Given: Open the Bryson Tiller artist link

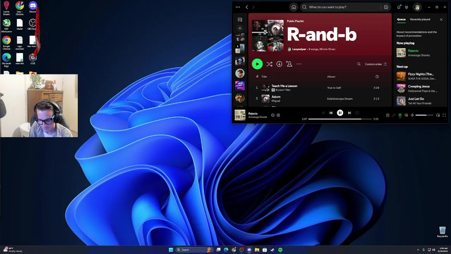Looking at the screenshot, I should coord(283,90).
